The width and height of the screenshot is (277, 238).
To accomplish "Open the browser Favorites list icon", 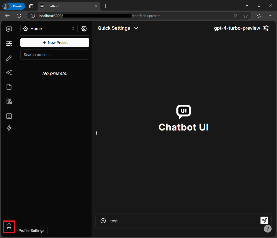I will 259,16.
